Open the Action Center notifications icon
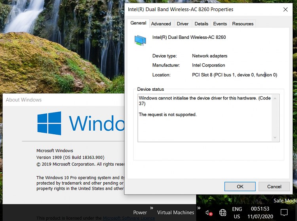The width and height of the screenshot is (297, 221). coord(284,212)
